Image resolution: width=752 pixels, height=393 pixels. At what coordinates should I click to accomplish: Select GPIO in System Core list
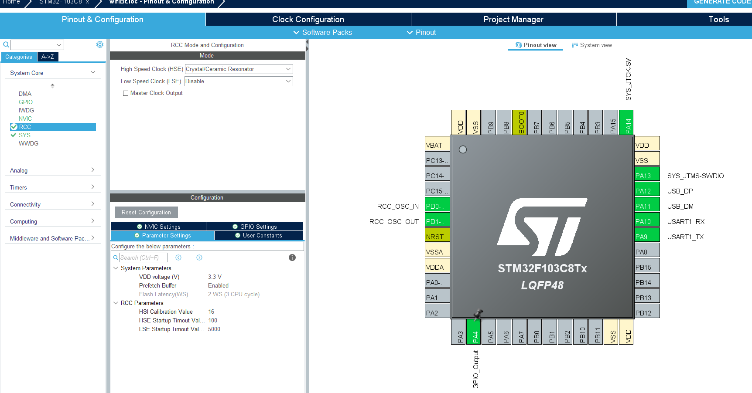click(x=25, y=102)
